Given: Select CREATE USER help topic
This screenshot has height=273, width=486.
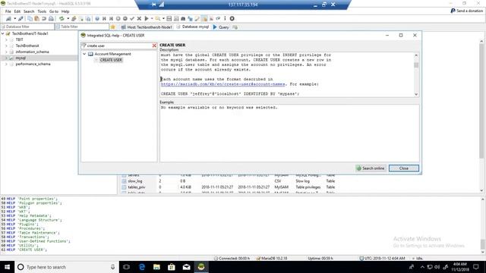Looking at the screenshot, I should (111, 60).
